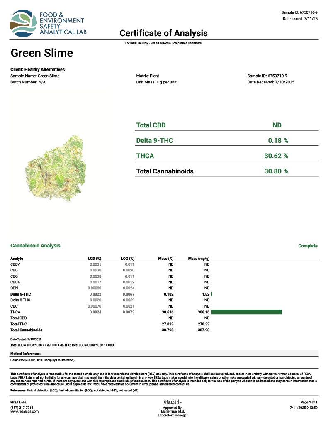Viewport: 328px width, 425px height.
Task: Click the 1.82 mg/g Delta 9-THC value
Action: (206, 294)
